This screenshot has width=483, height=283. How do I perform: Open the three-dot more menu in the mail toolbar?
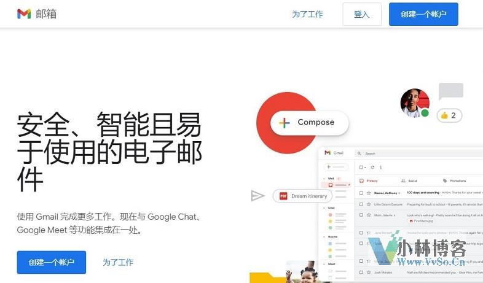(381, 168)
